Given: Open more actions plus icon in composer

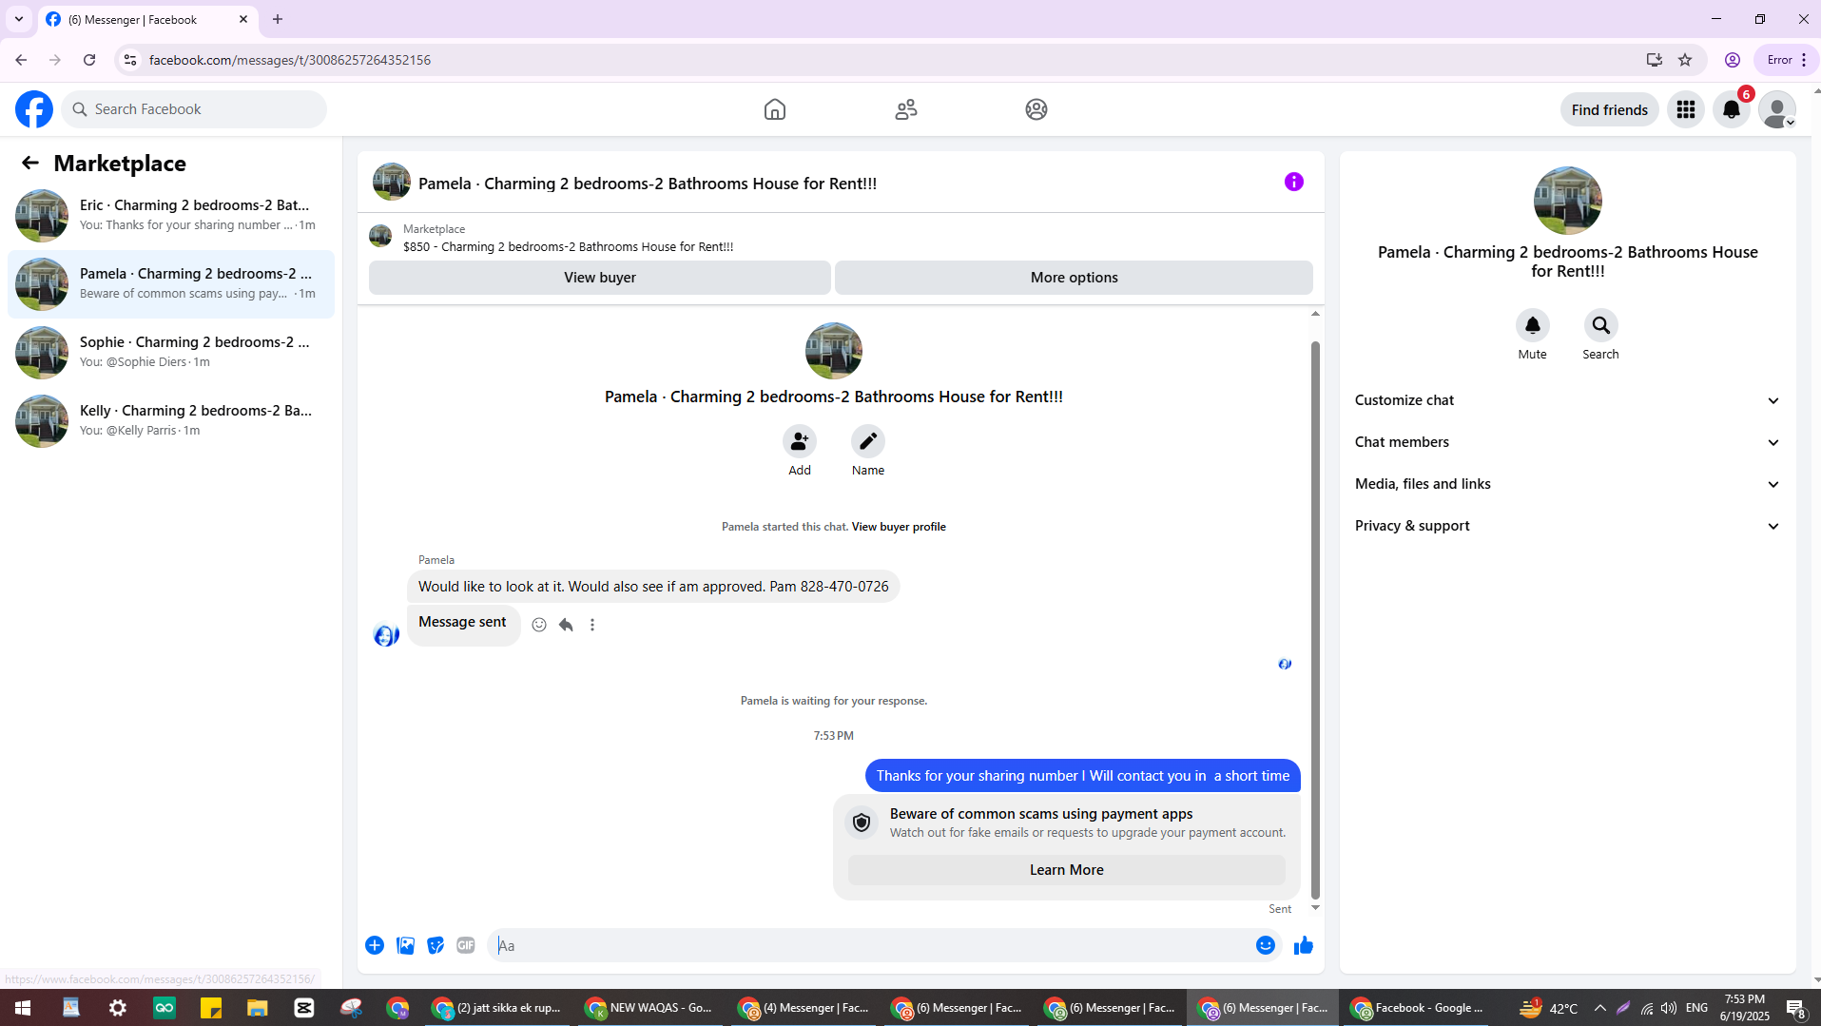Looking at the screenshot, I should [375, 945].
